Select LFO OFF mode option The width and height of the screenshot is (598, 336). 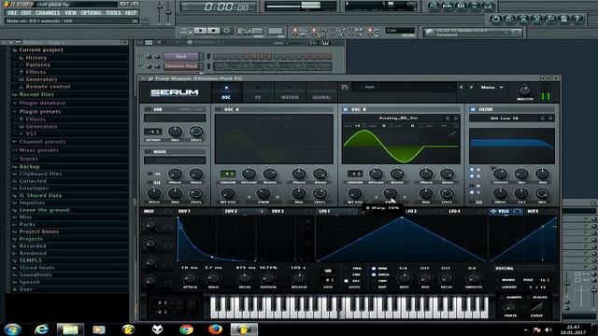(346, 281)
